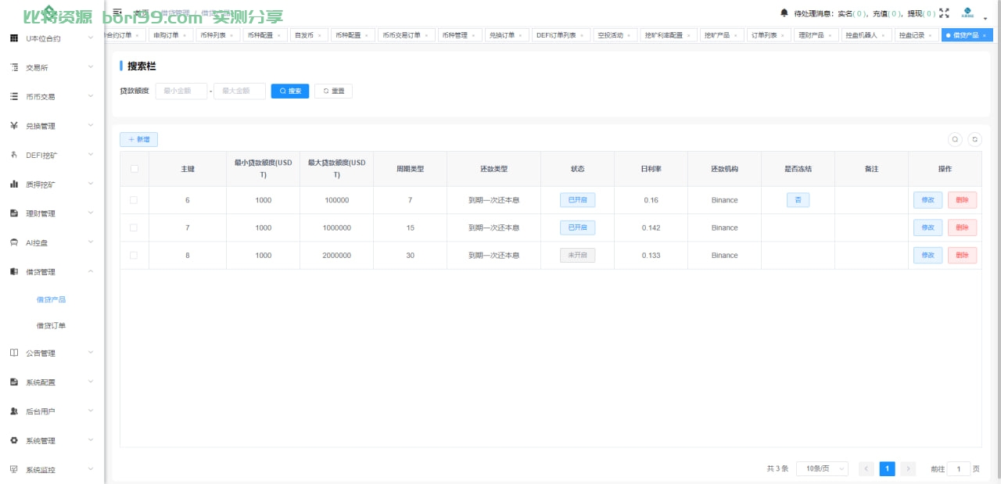Image resolution: width=1001 pixels, height=484 pixels.
Task: Toggle the fullscreen icon in the header
Action: pyautogui.click(x=944, y=13)
